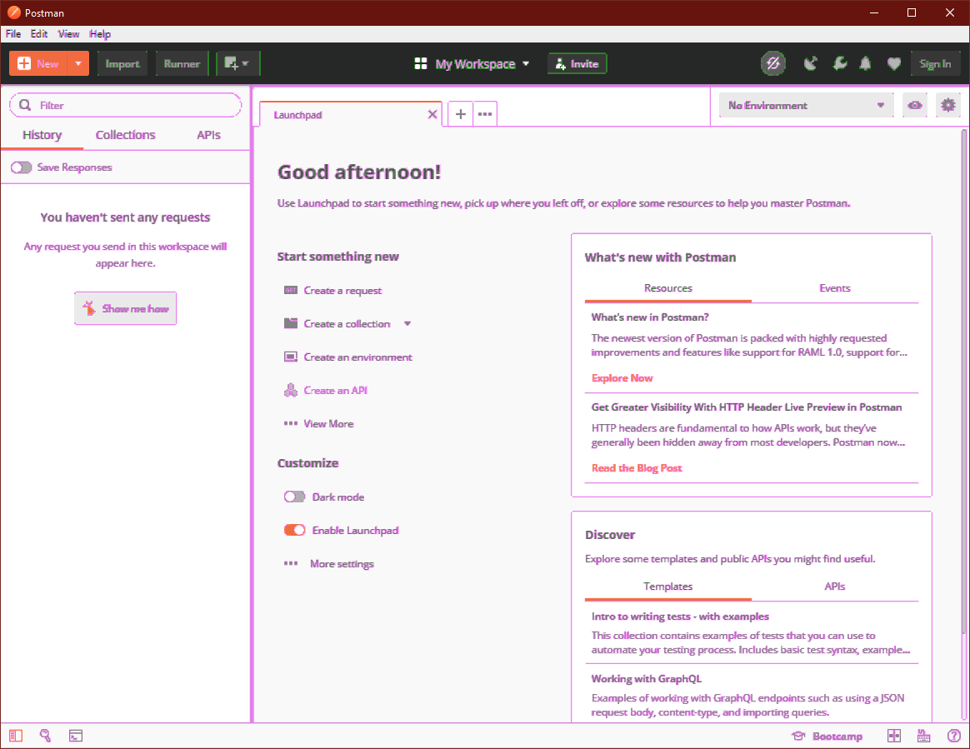970x749 pixels.
Task: Click the Invite button
Action: tap(577, 63)
